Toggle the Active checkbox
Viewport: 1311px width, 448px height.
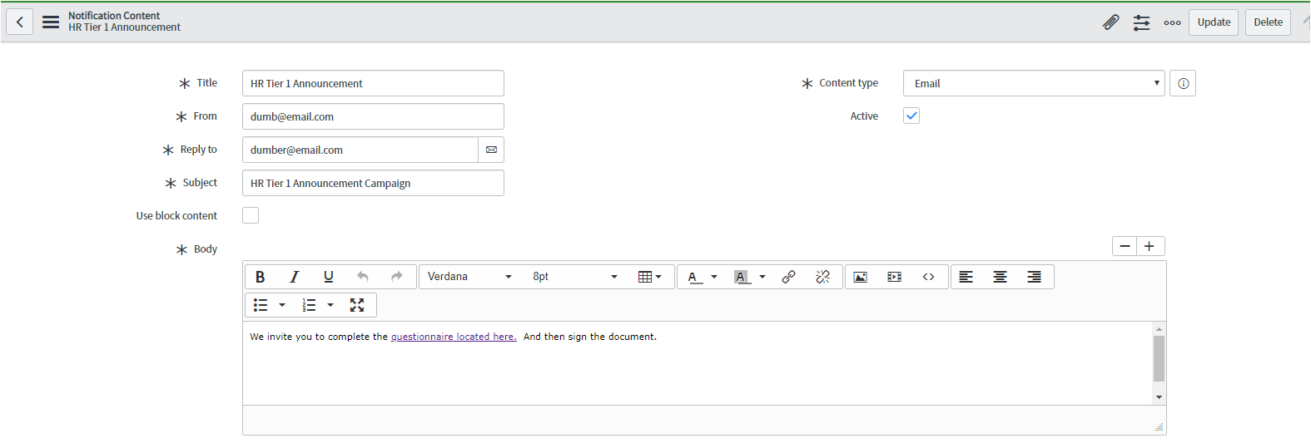click(x=911, y=116)
